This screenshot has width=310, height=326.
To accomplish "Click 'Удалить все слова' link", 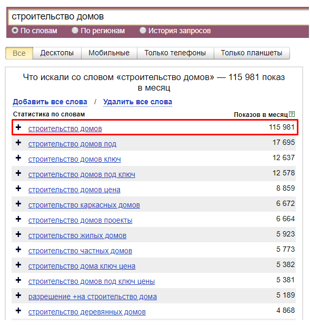I will [137, 102].
